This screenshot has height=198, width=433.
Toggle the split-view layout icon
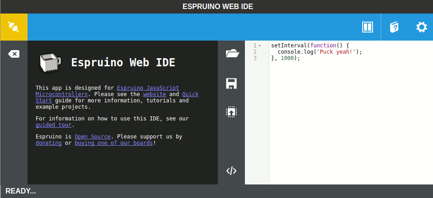pos(368,27)
